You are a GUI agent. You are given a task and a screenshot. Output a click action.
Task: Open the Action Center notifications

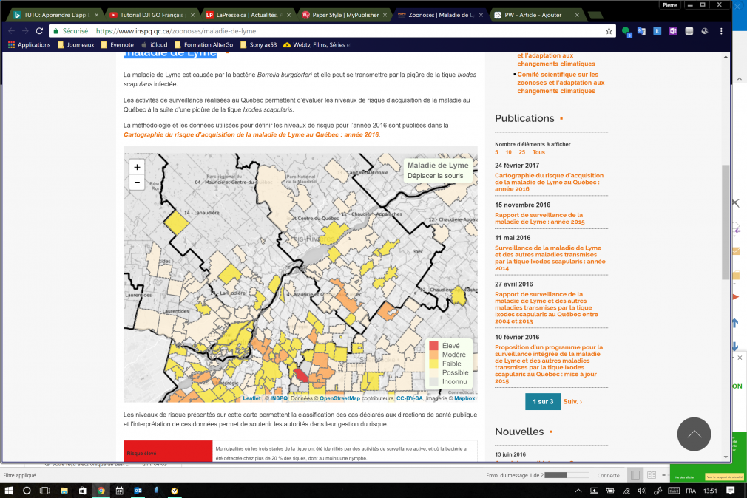pos(730,491)
